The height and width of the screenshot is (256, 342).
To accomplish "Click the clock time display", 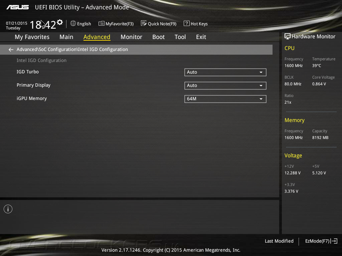I will coord(43,25).
